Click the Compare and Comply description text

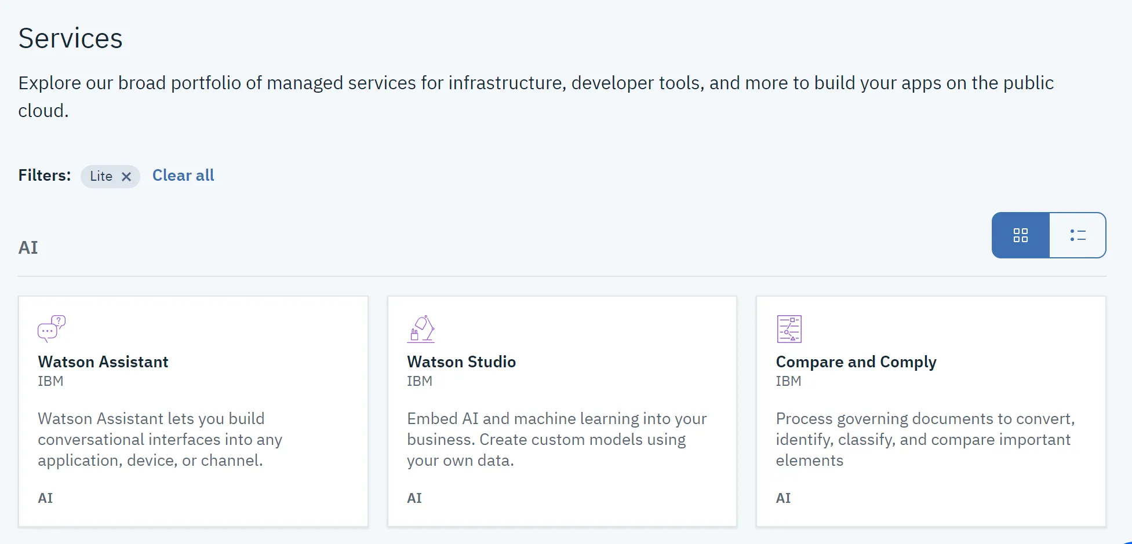click(x=926, y=439)
